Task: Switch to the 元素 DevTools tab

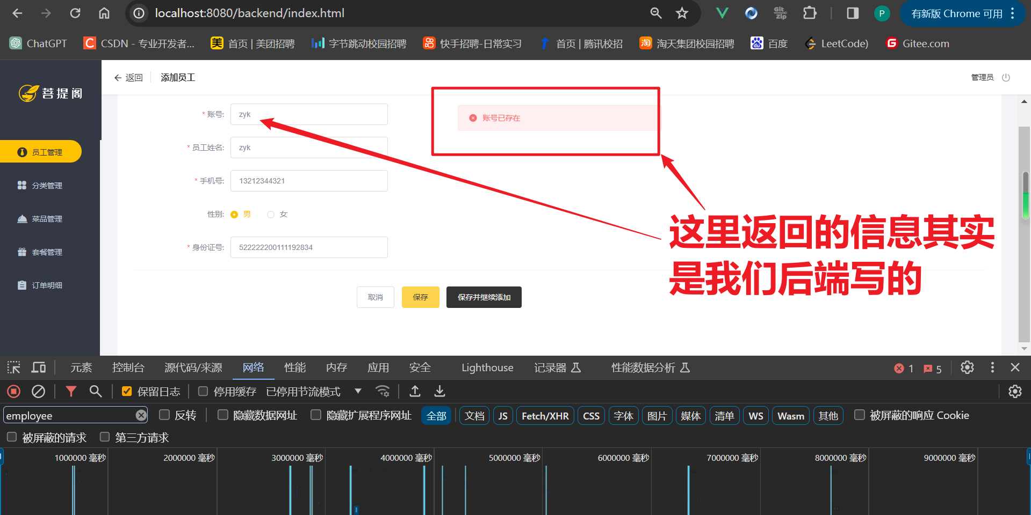Action: click(x=81, y=367)
